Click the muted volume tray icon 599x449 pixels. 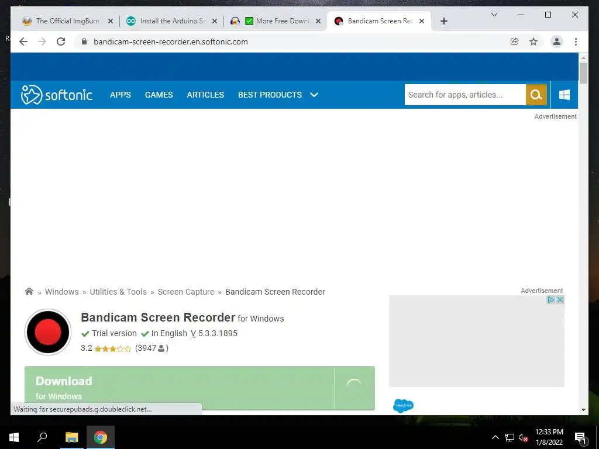point(524,437)
